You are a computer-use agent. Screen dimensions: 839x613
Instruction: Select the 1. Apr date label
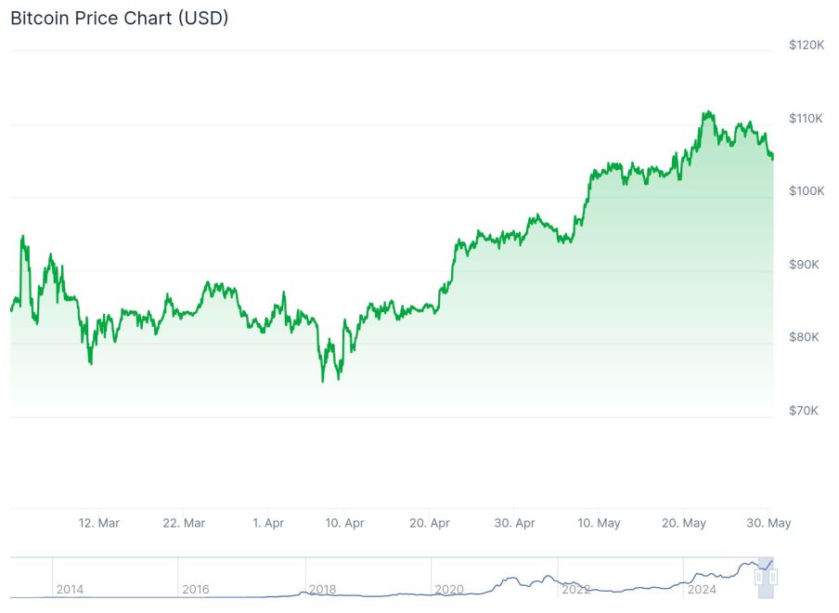pyautogui.click(x=268, y=524)
